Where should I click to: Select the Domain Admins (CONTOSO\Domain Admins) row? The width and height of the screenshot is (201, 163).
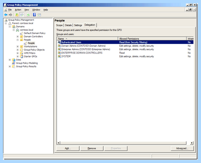[125, 46]
